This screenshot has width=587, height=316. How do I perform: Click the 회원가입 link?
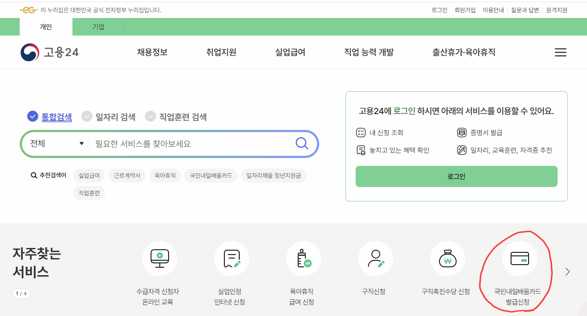(465, 10)
